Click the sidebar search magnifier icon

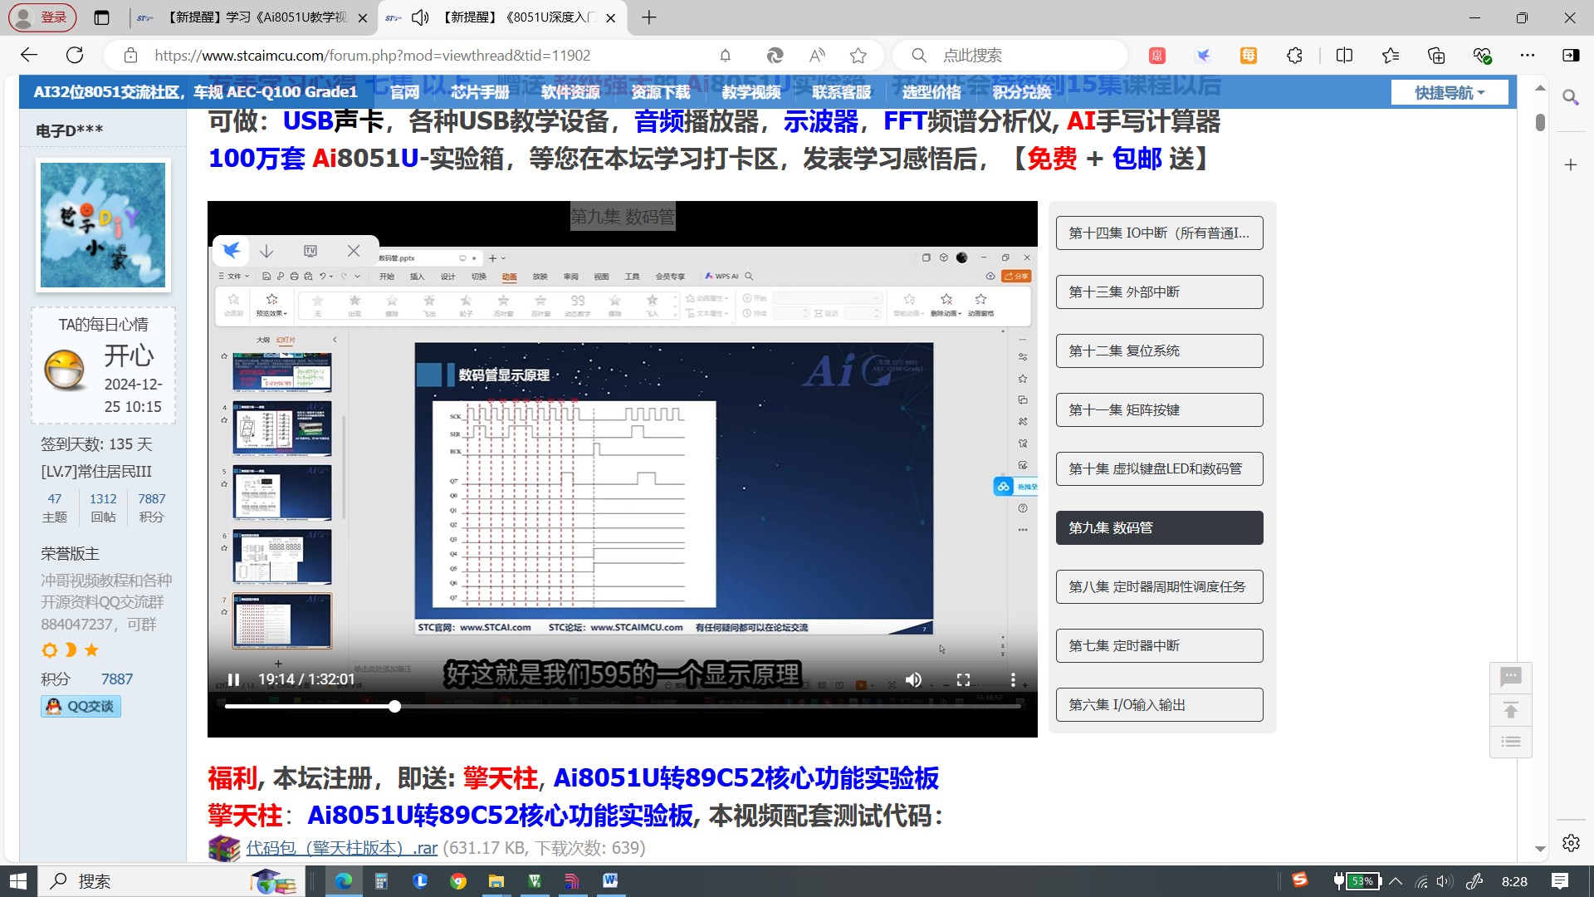coord(1571,97)
